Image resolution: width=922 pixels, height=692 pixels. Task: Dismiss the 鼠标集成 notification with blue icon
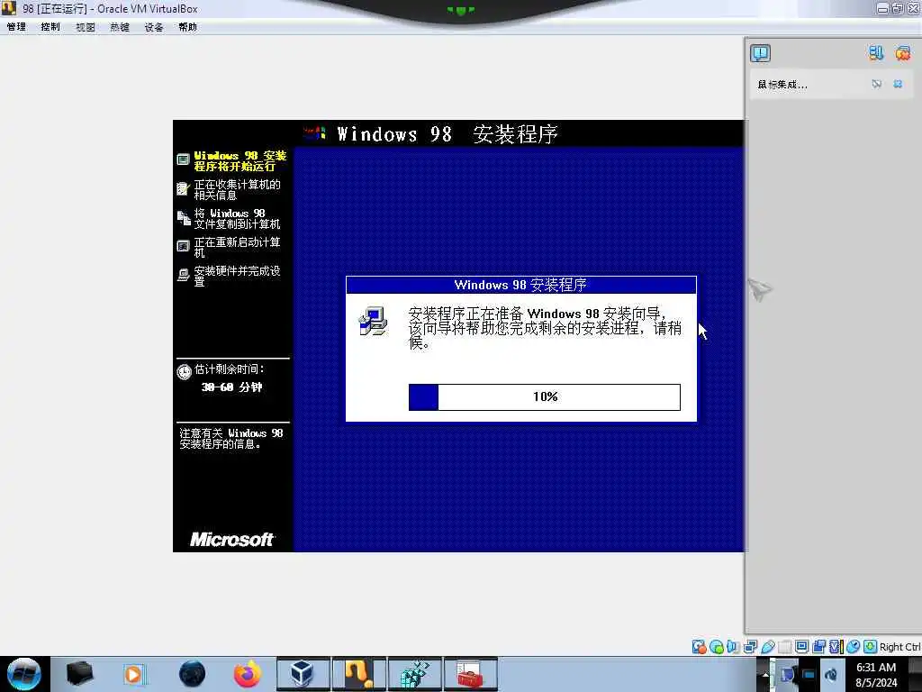click(x=898, y=84)
